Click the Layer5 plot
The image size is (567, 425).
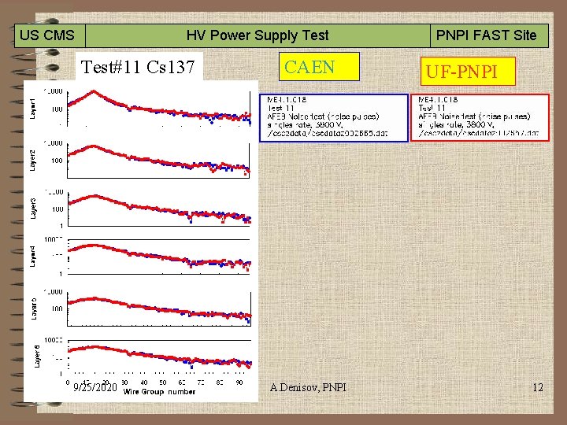point(159,309)
